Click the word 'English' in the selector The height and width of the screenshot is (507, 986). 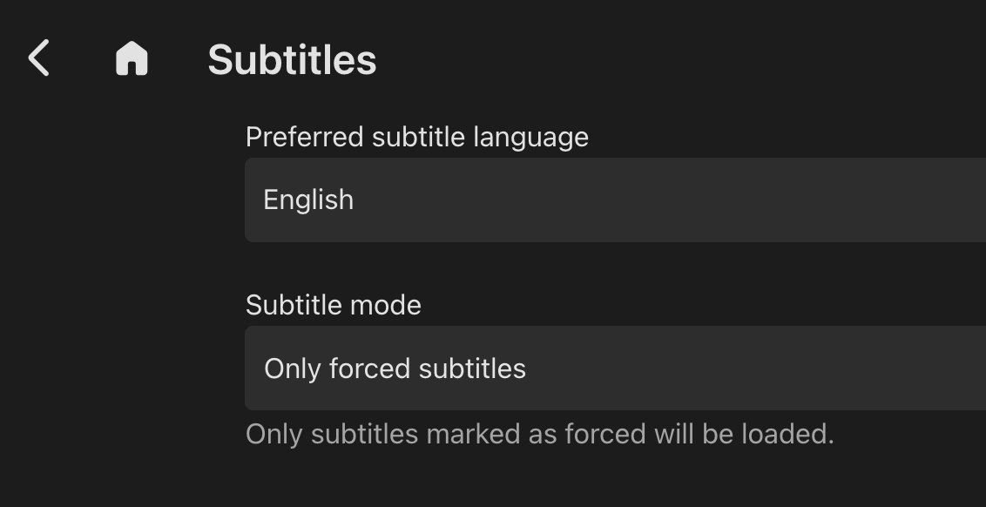tap(308, 199)
